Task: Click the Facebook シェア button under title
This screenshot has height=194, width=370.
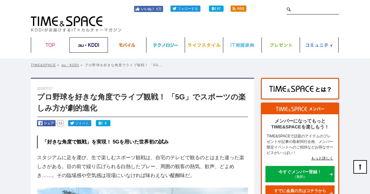Action: tap(46, 123)
